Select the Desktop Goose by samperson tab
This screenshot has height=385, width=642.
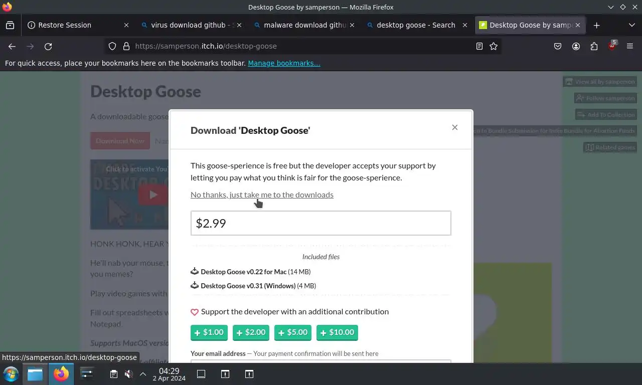point(529,25)
